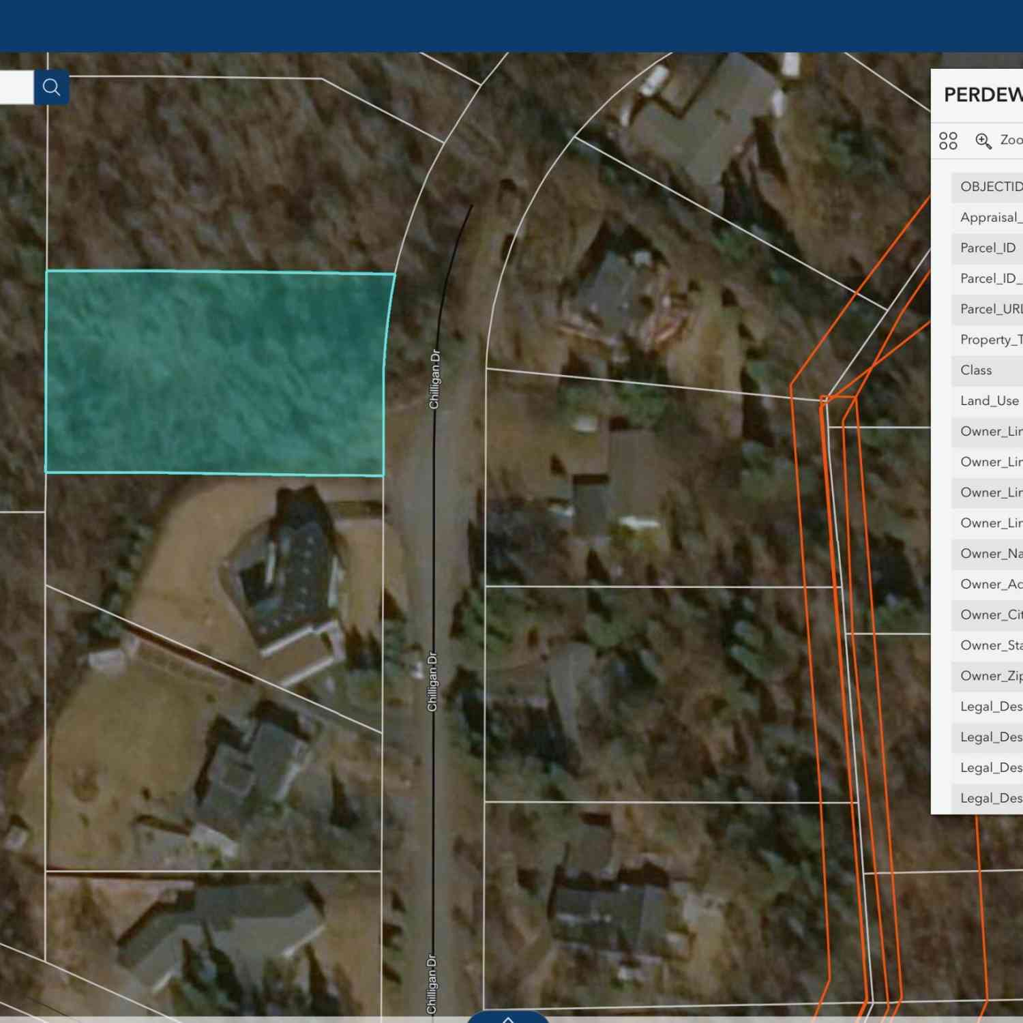
Task: Click the address search input field
Action: click(16, 87)
